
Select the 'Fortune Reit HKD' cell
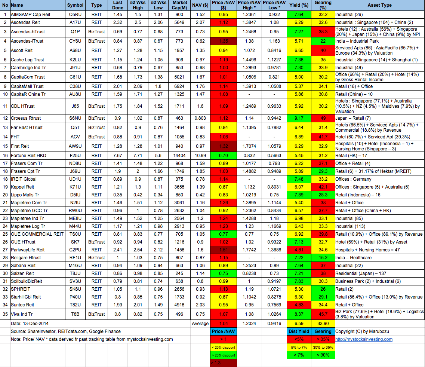[x=38, y=156]
